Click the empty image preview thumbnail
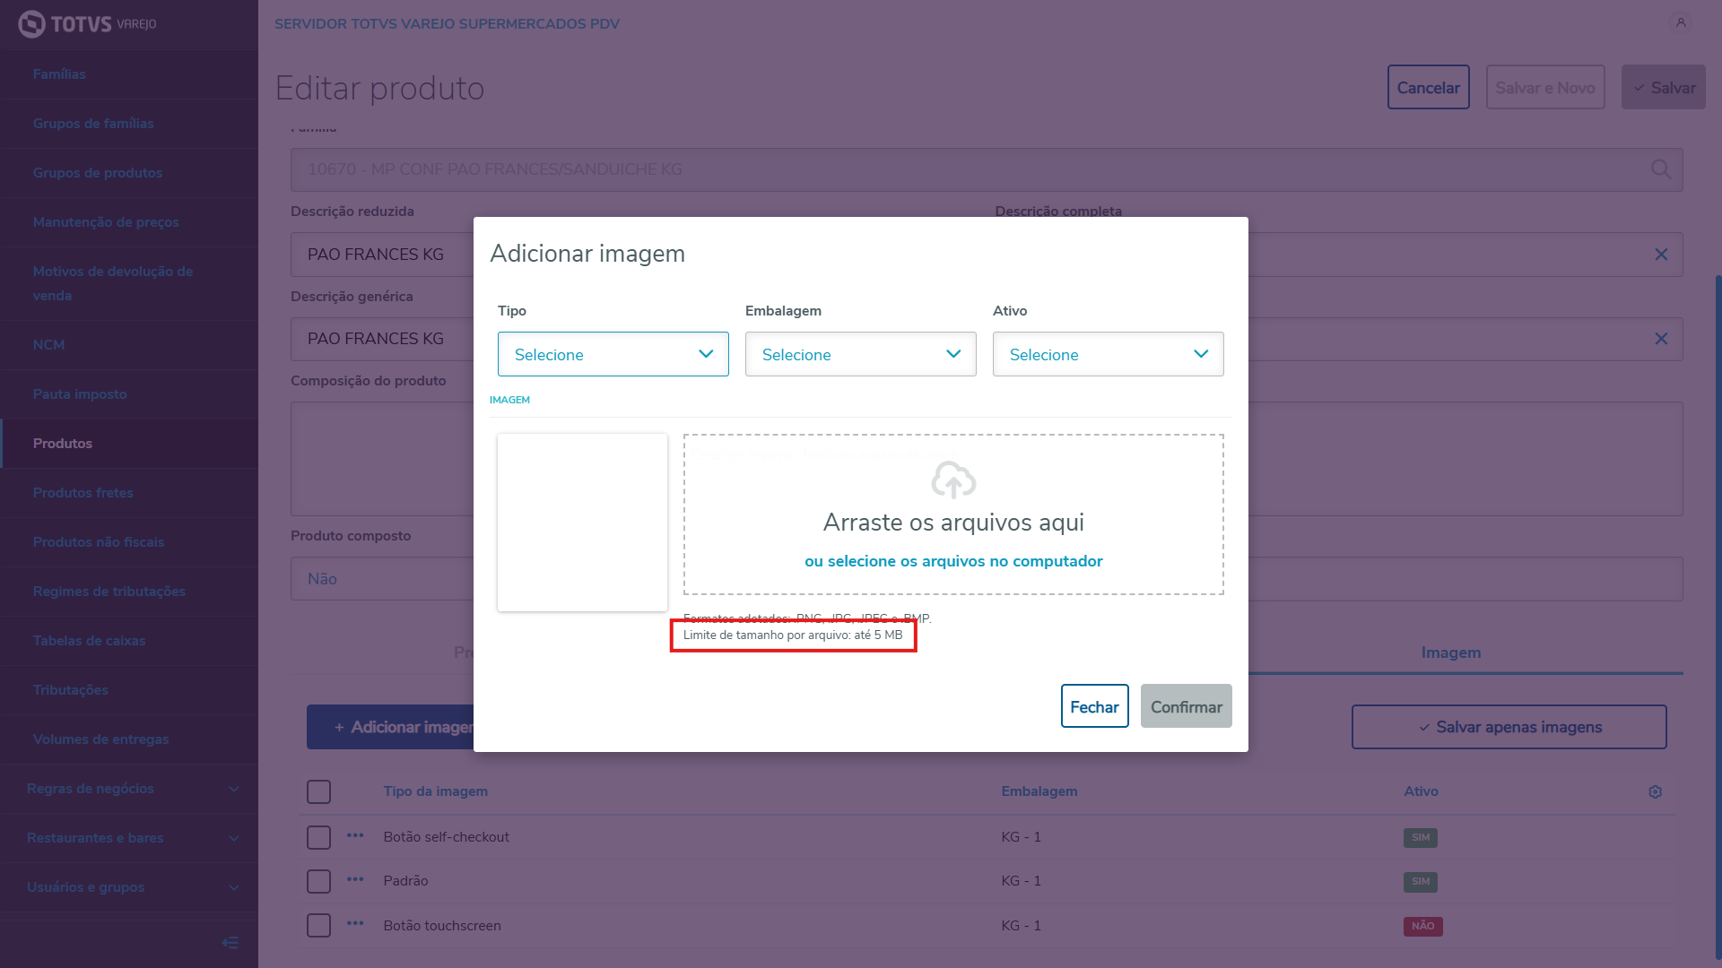Image resolution: width=1722 pixels, height=968 pixels. coord(582,523)
